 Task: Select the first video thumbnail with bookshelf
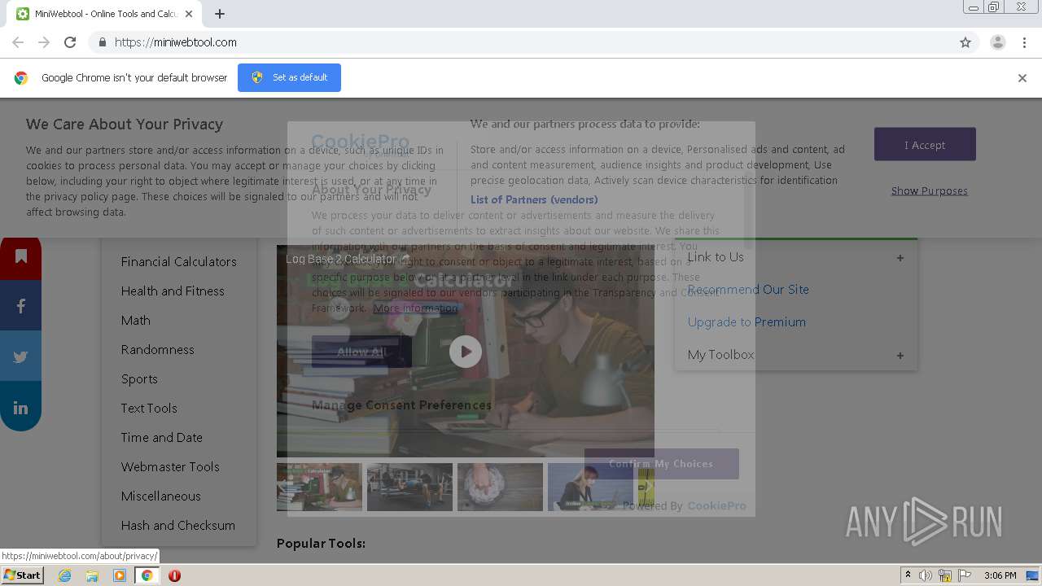tap(319, 487)
